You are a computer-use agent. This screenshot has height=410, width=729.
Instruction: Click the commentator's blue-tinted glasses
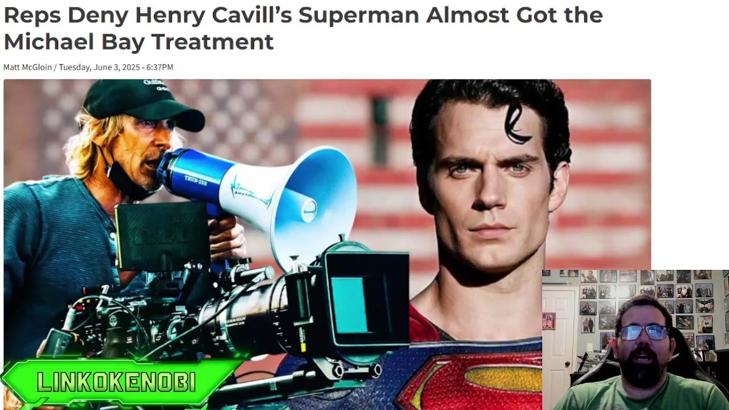[642, 332]
